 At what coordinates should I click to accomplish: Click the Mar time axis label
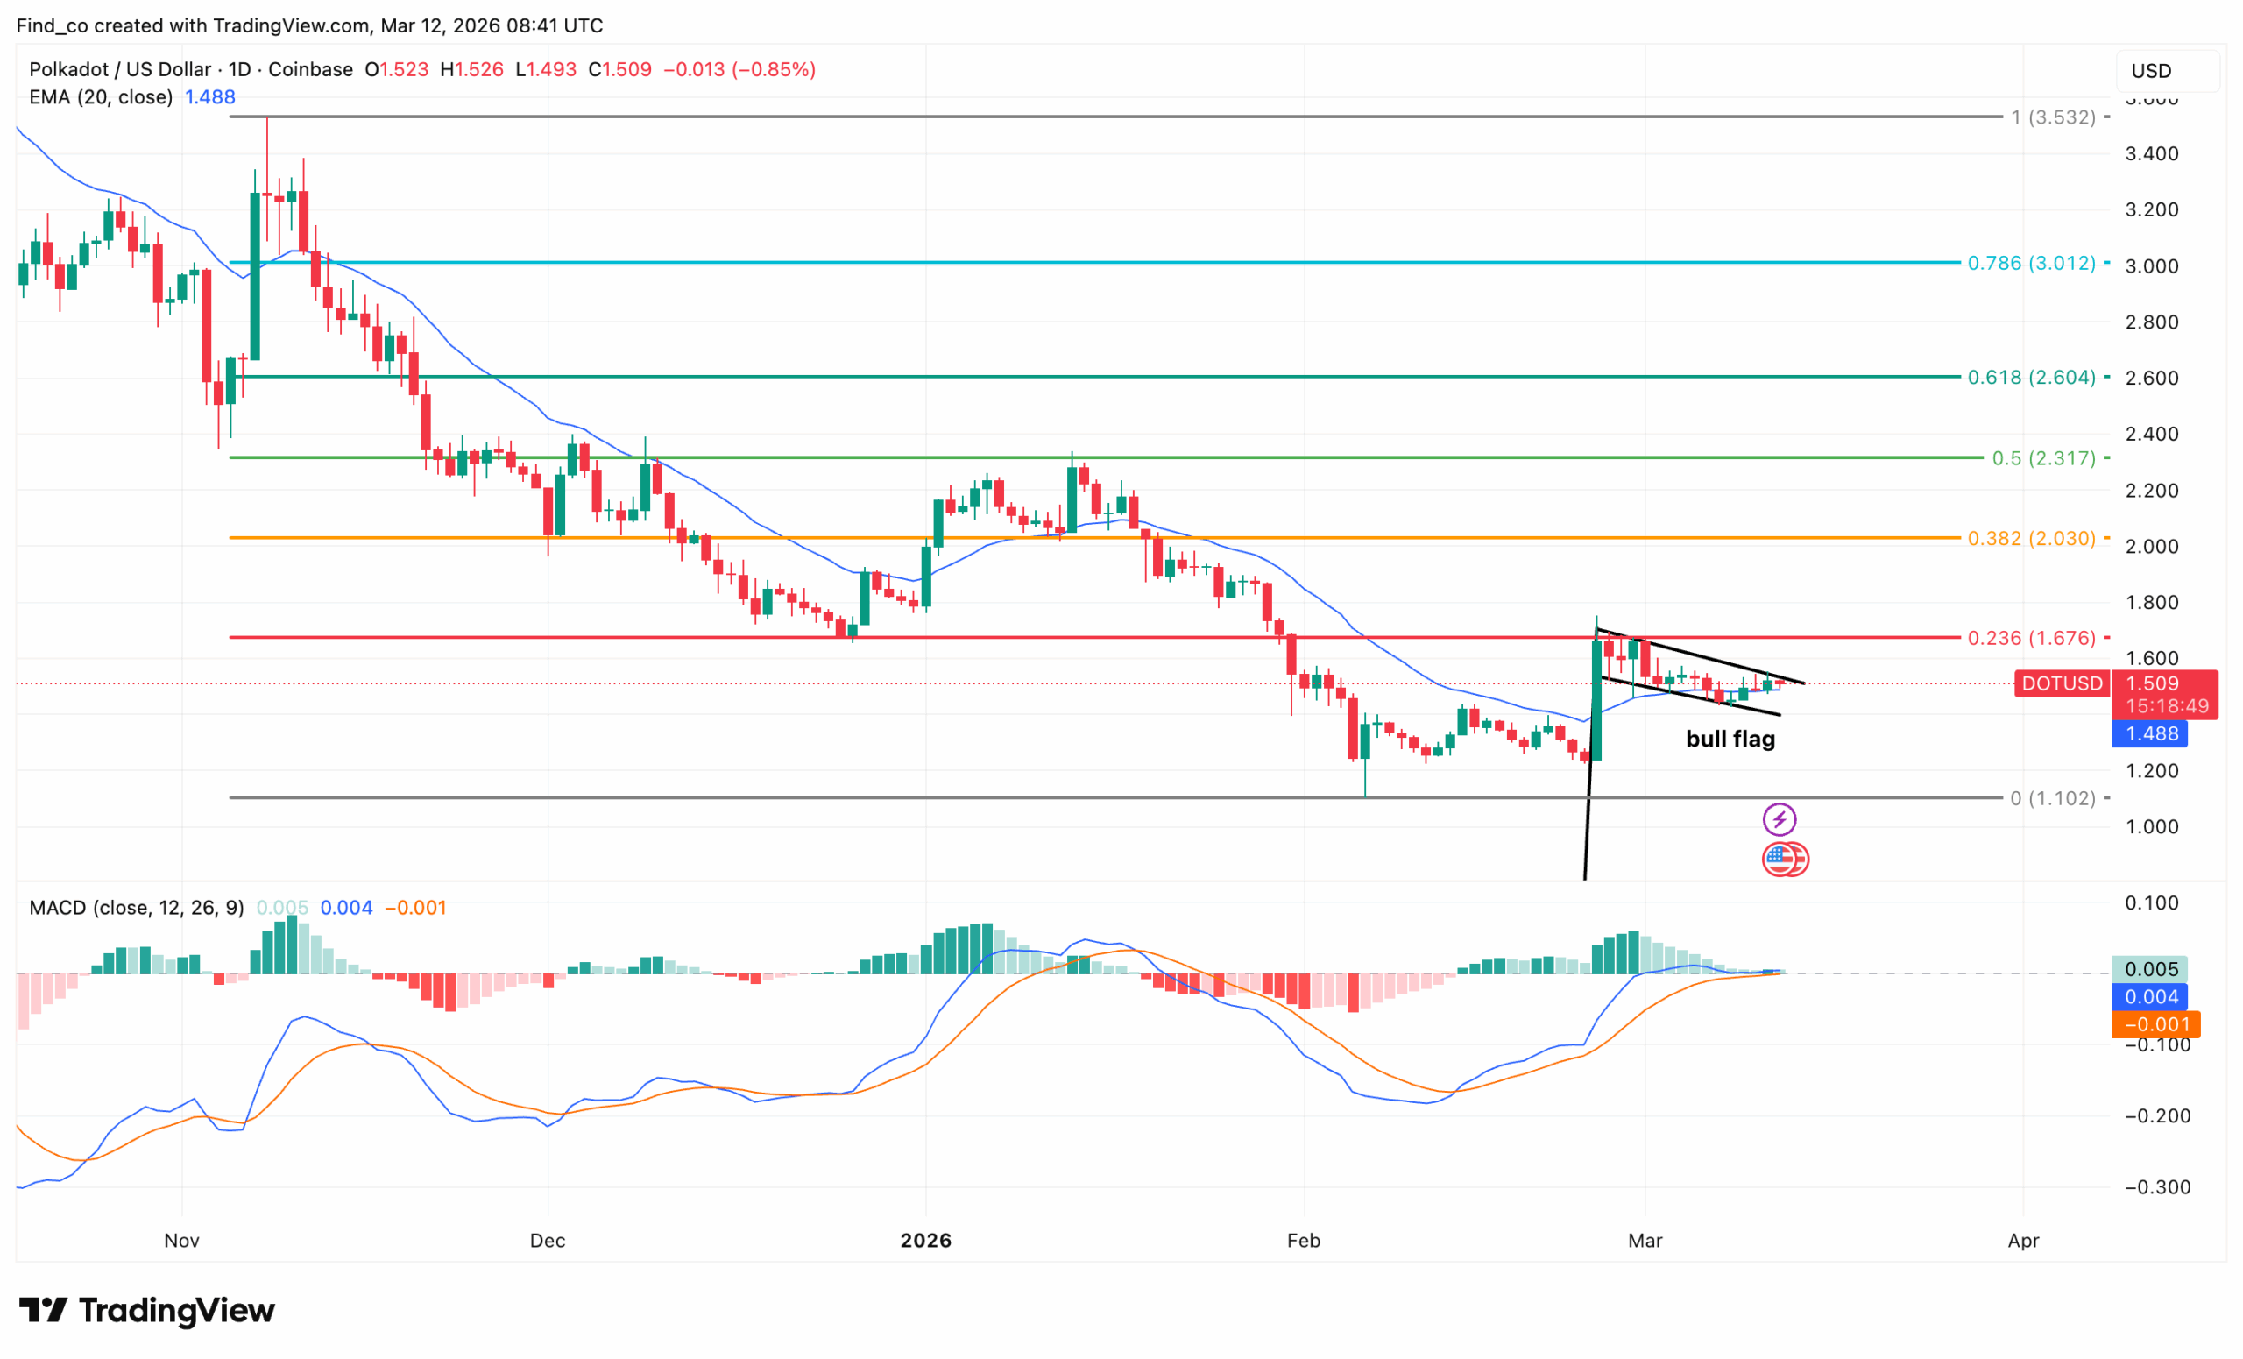click(x=1645, y=1240)
